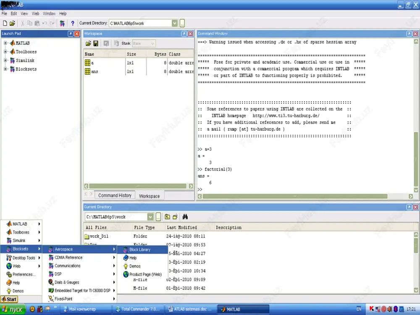Undock the Current Directory panel
This screenshot has height=315, width=420.
[x=409, y=207]
